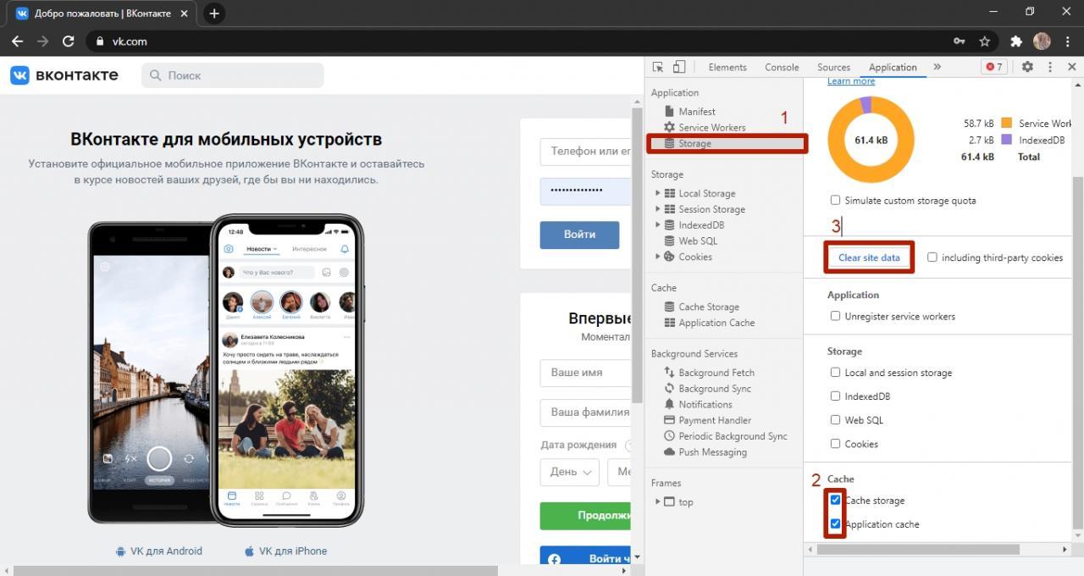
Task: Tick the Cookies checkbox
Action: [836, 444]
